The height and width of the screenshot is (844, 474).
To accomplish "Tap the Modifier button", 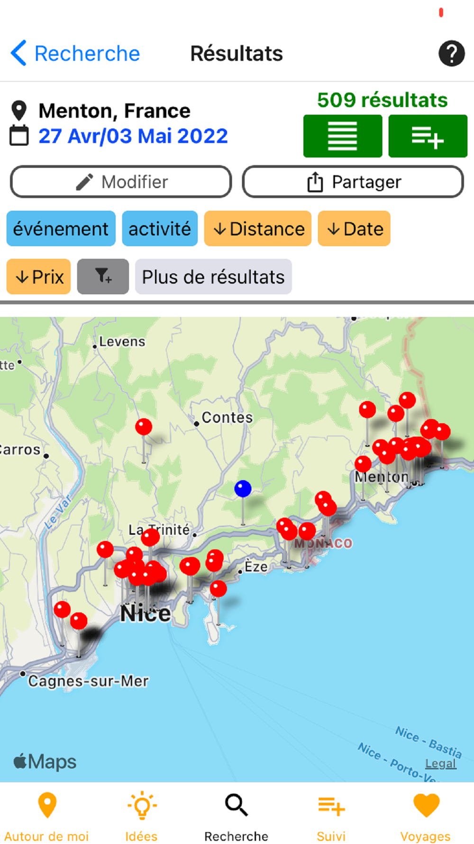I will click(121, 181).
